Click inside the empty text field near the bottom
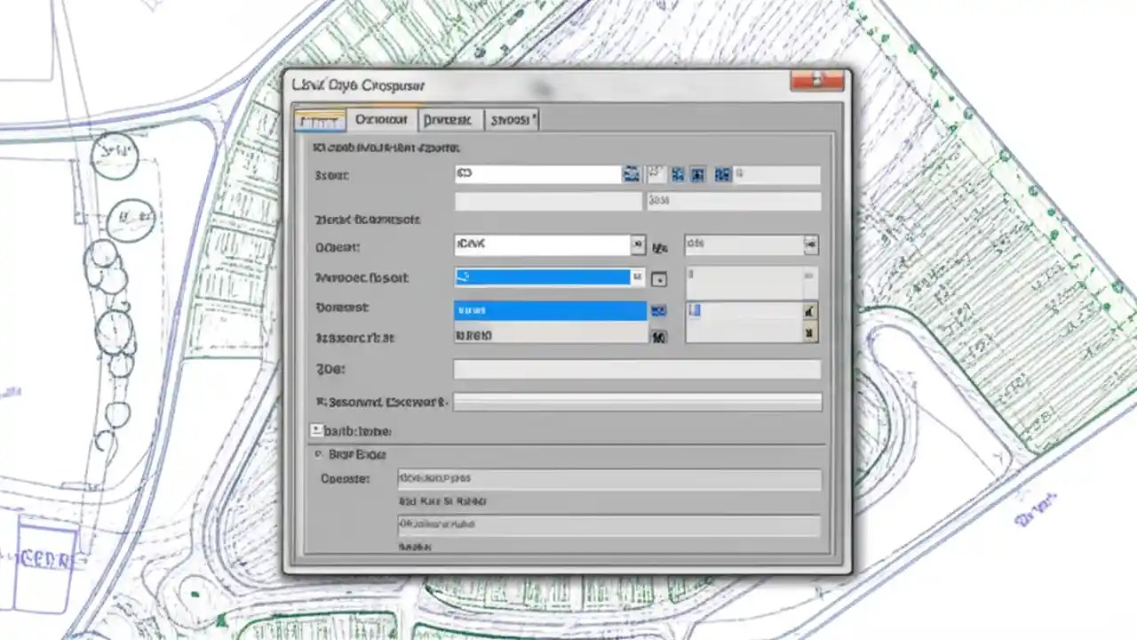 click(636, 369)
